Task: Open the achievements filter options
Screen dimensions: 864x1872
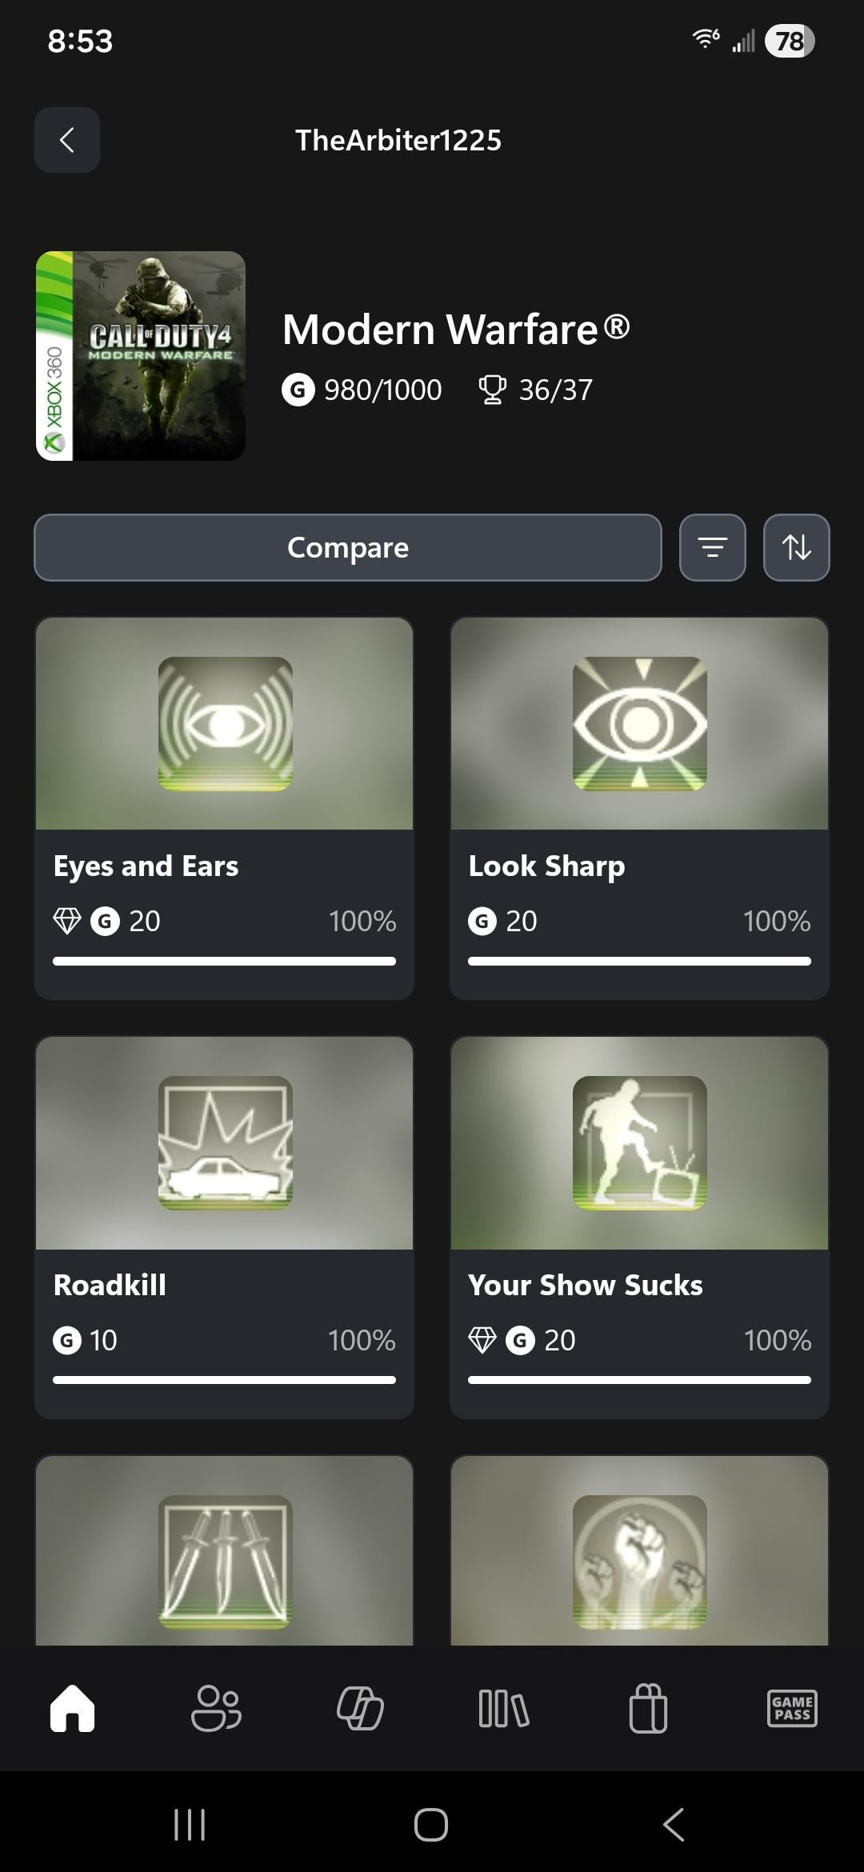Action: 712,547
